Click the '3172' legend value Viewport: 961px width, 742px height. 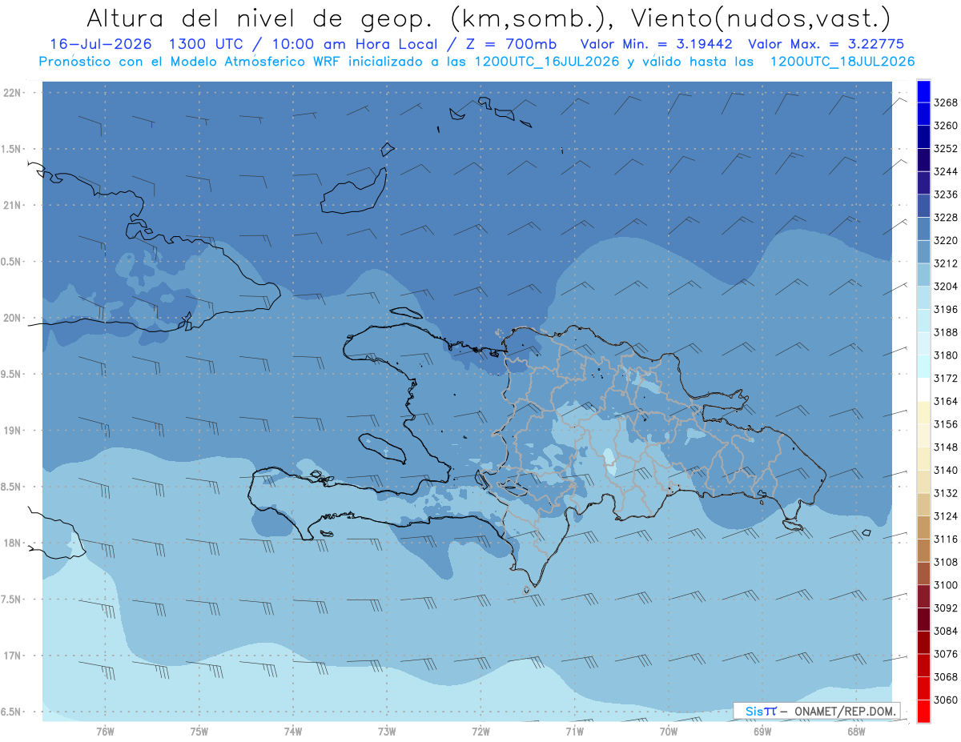click(x=946, y=378)
